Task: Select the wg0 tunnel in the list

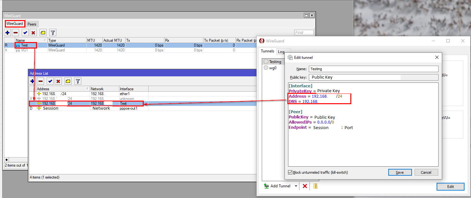Action: coord(273,68)
